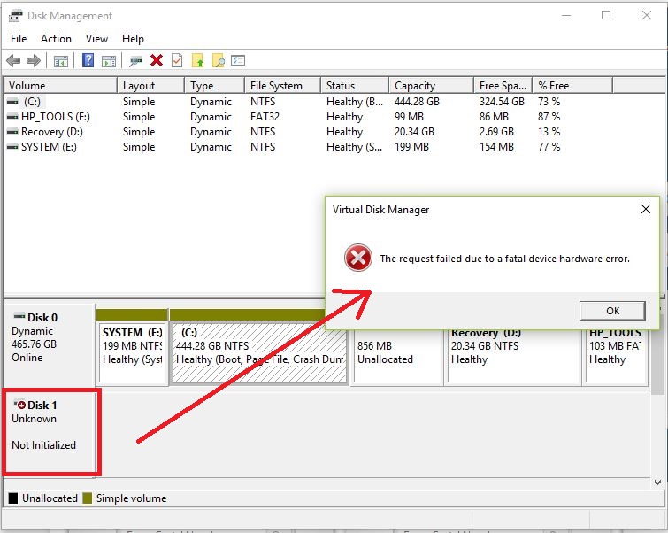
Task: Click the 77 % free cell
Action: click(549, 146)
